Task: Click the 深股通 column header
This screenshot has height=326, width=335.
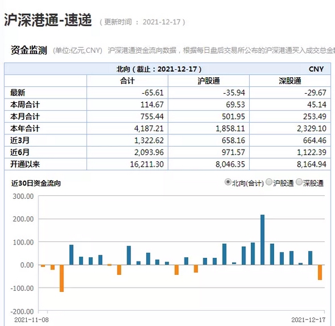Action: pos(290,81)
